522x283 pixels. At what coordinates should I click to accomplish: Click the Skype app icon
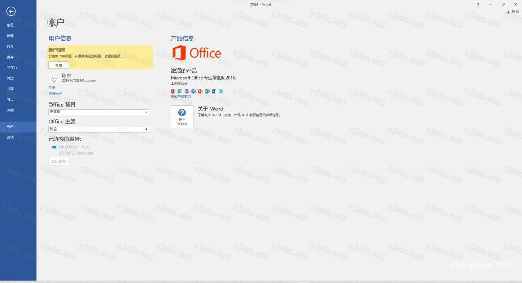point(221,91)
